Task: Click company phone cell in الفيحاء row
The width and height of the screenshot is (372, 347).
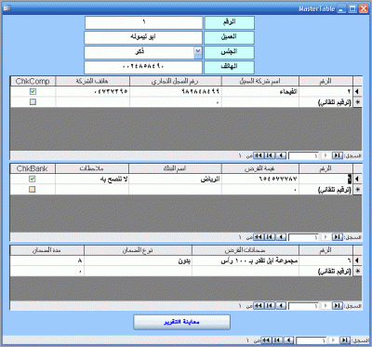Action: point(92,91)
